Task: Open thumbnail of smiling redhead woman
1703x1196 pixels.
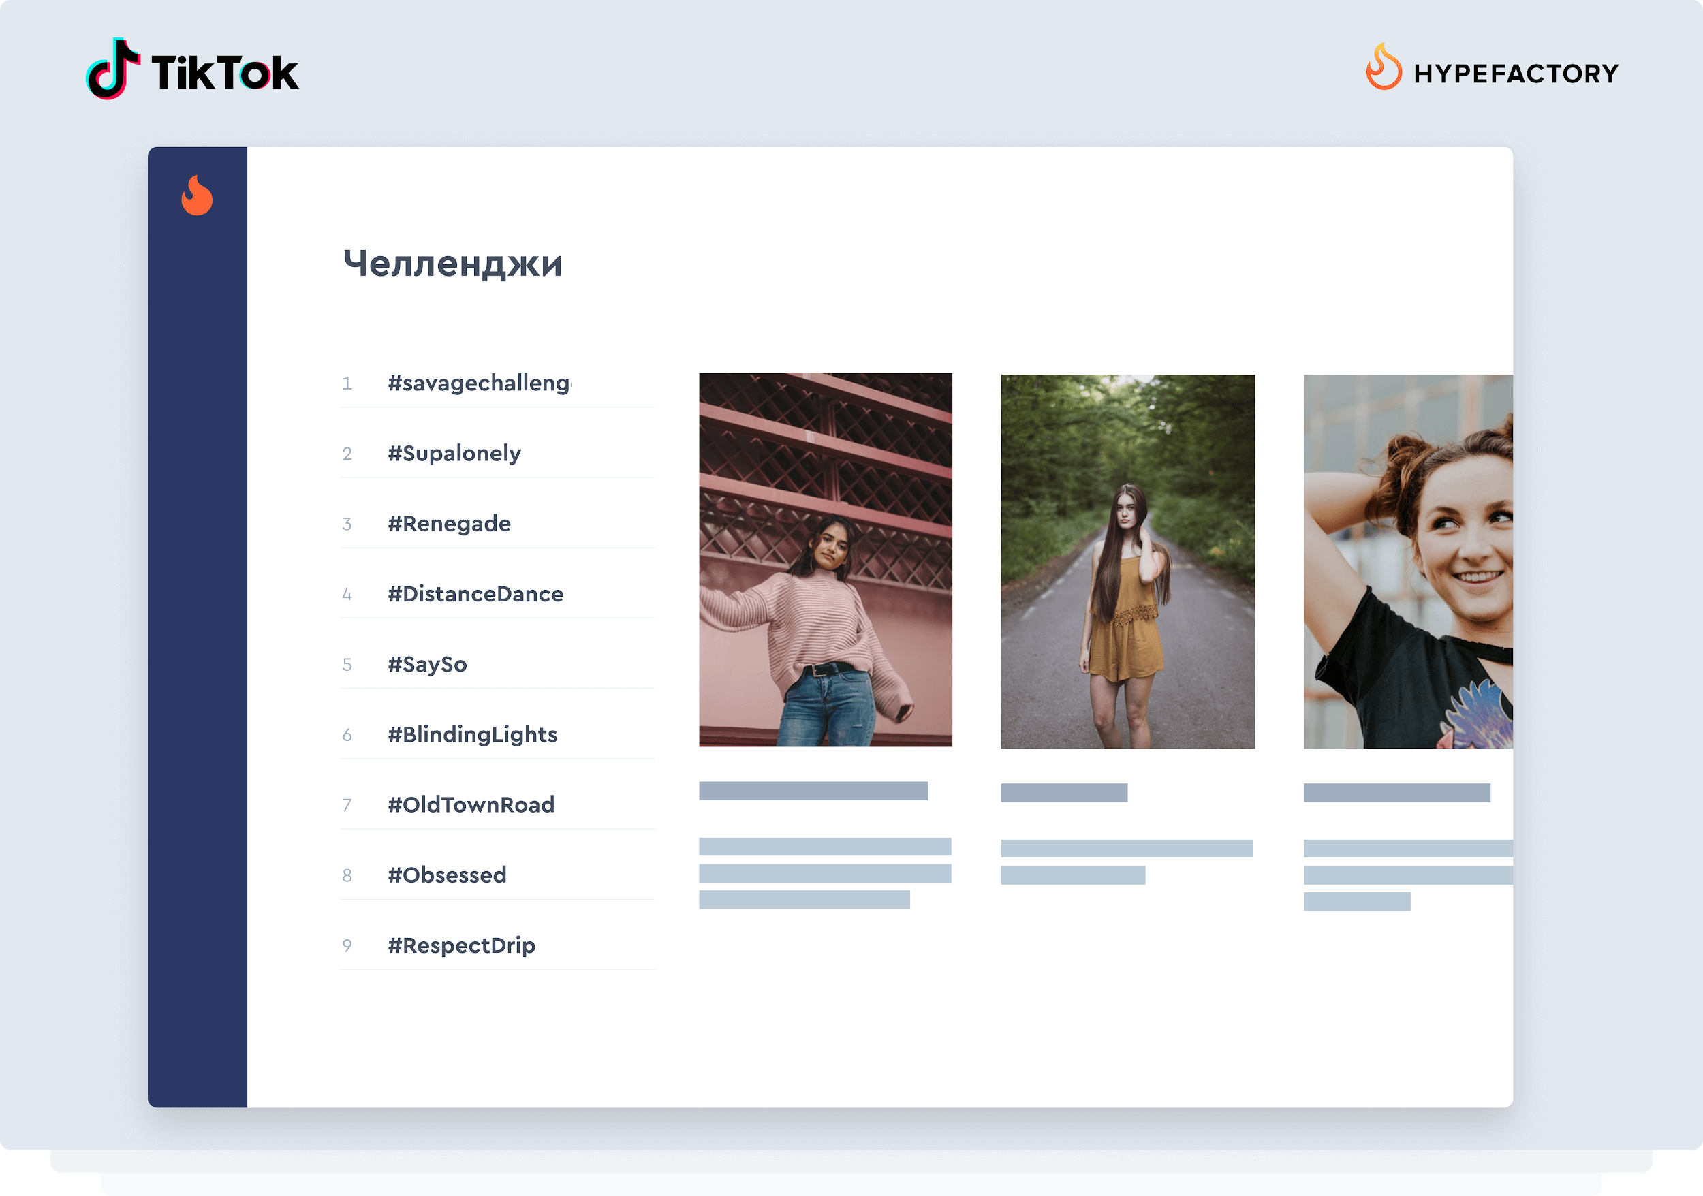Action: (1409, 561)
